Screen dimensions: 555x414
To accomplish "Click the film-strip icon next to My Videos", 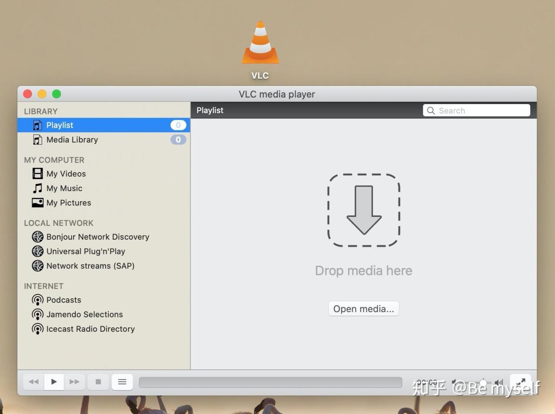I will tap(38, 173).
